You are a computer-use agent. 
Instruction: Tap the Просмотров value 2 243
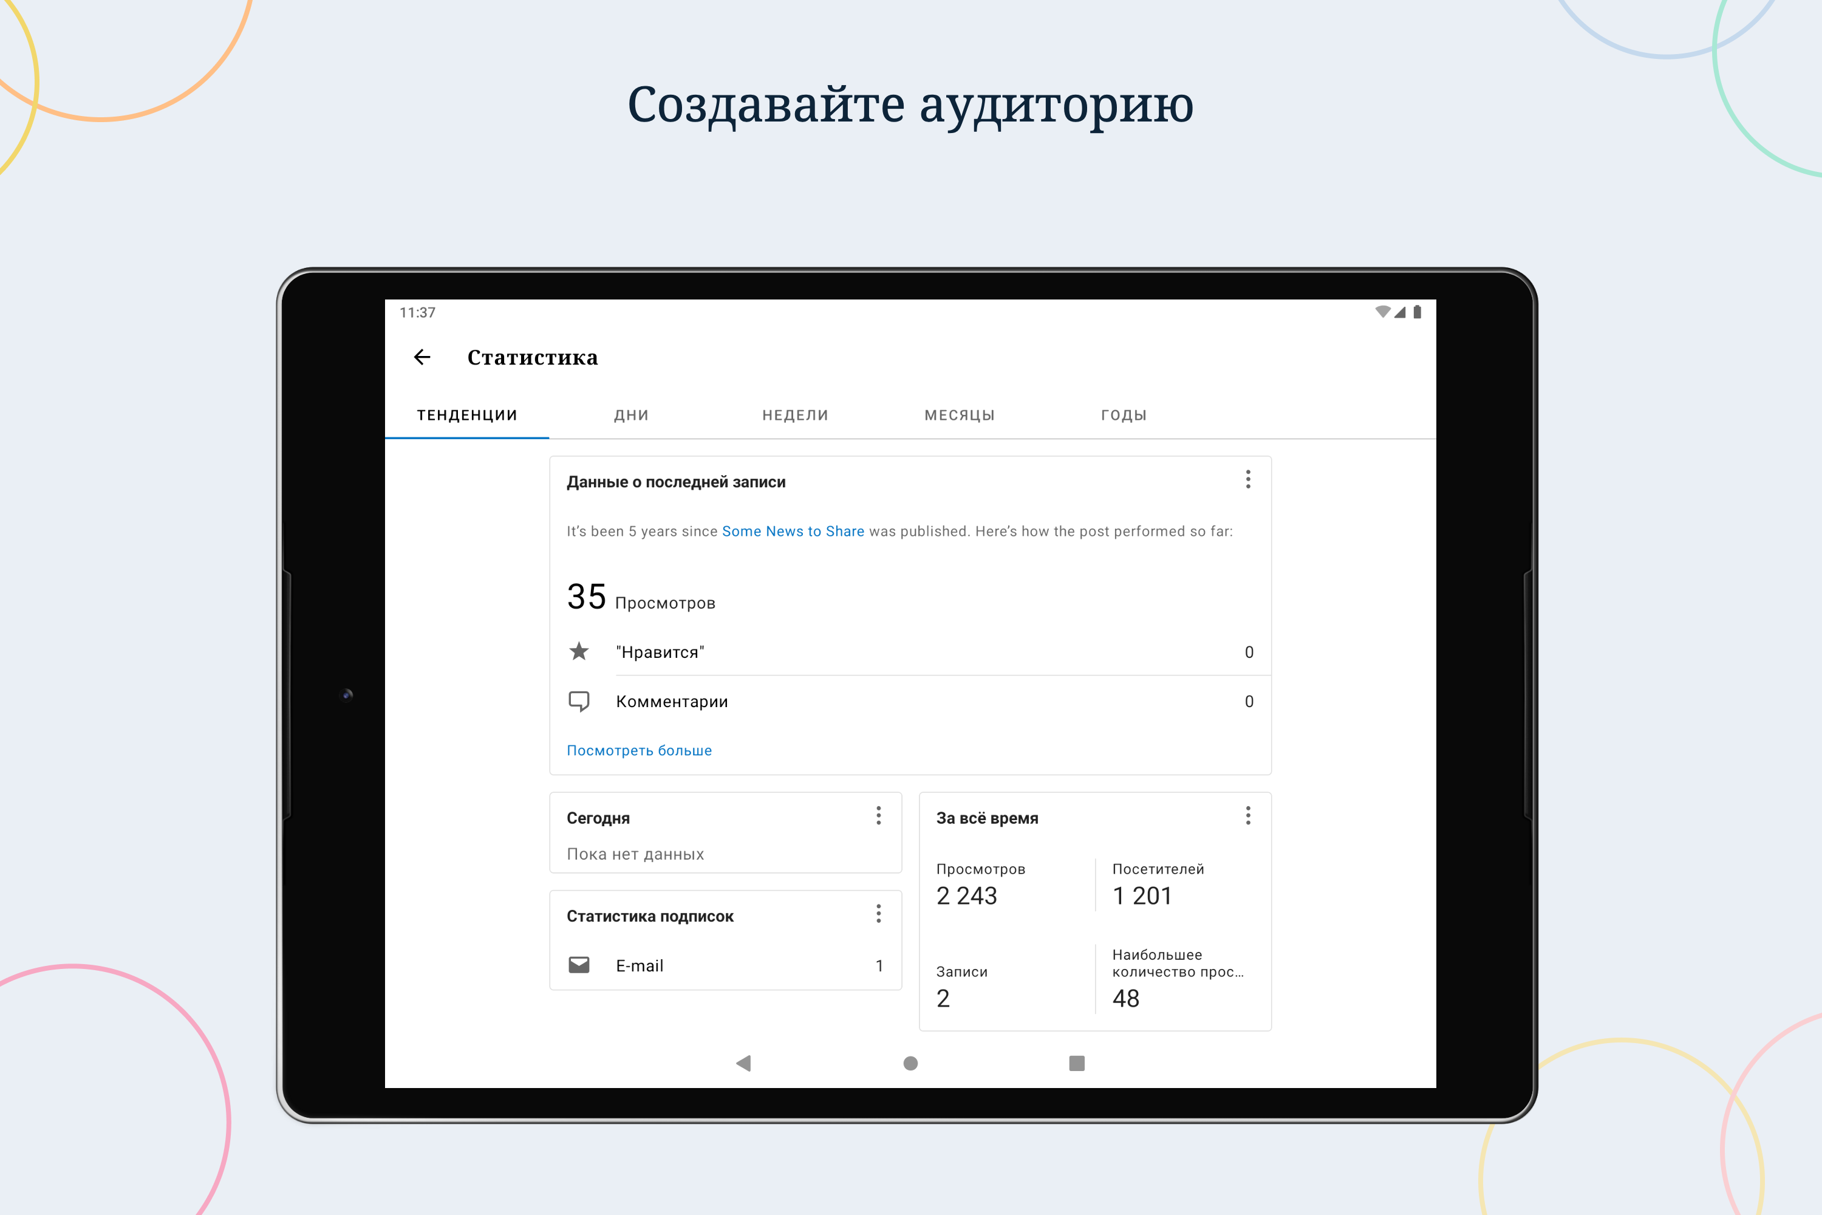click(x=967, y=895)
